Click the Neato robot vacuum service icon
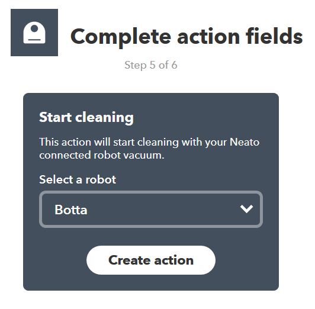315x309 pixels. coord(34,33)
